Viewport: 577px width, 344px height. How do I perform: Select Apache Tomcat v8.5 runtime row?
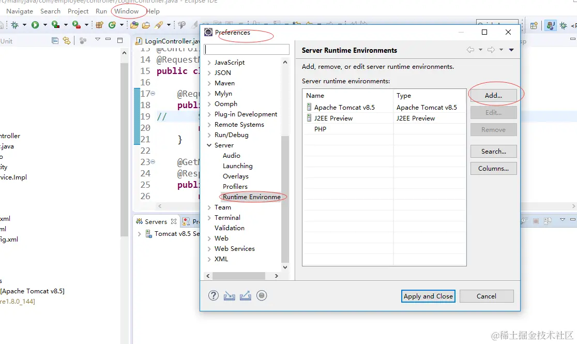coord(384,108)
